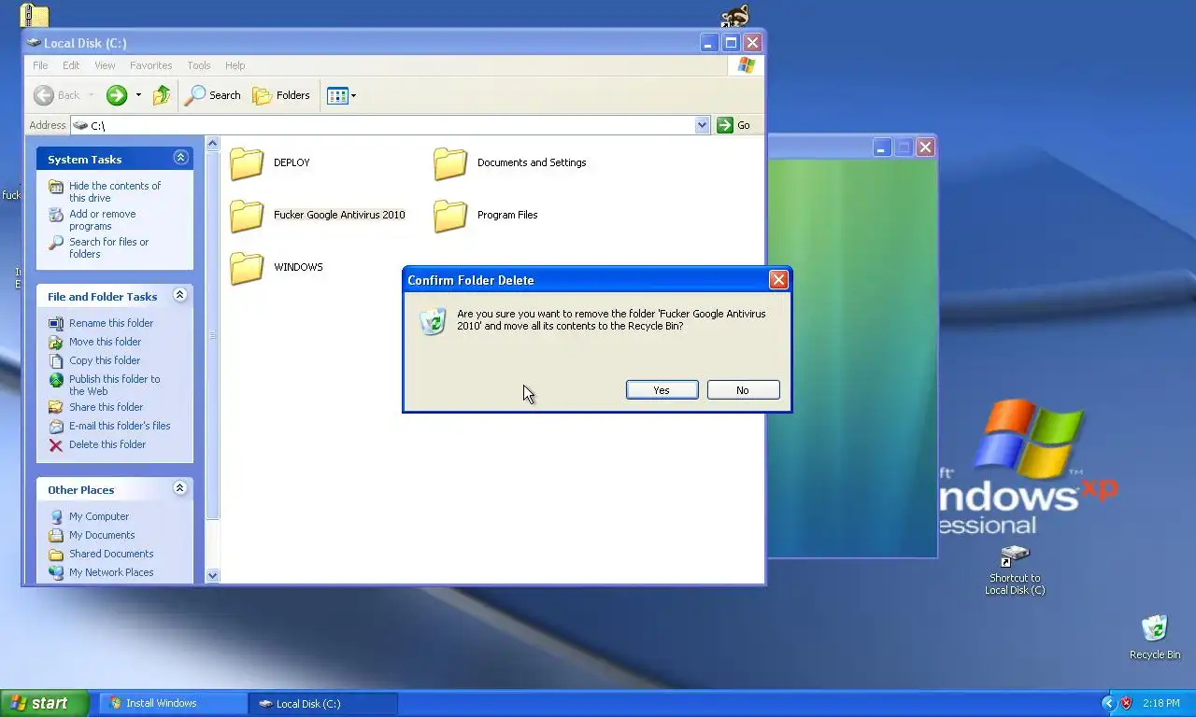Screen dimensions: 1196x717
Task: Click Copy this folder link
Action: pyautogui.click(x=105, y=360)
